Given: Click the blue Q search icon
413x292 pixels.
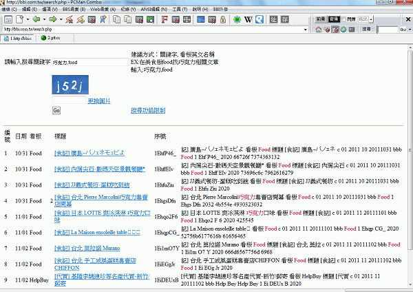Looking at the screenshot, I should pos(260,19).
